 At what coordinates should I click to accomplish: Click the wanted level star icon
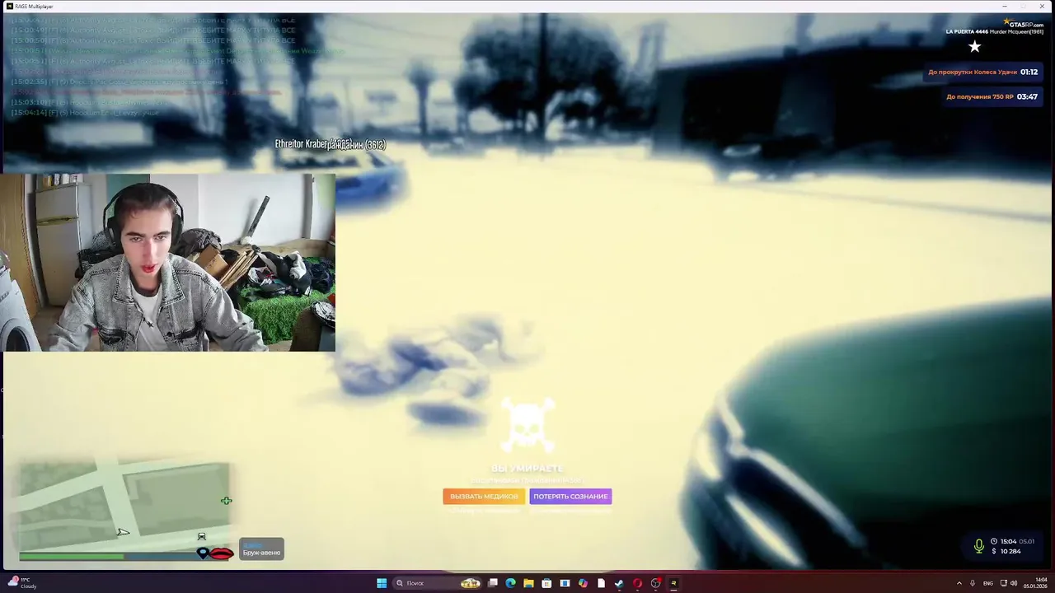(x=974, y=47)
